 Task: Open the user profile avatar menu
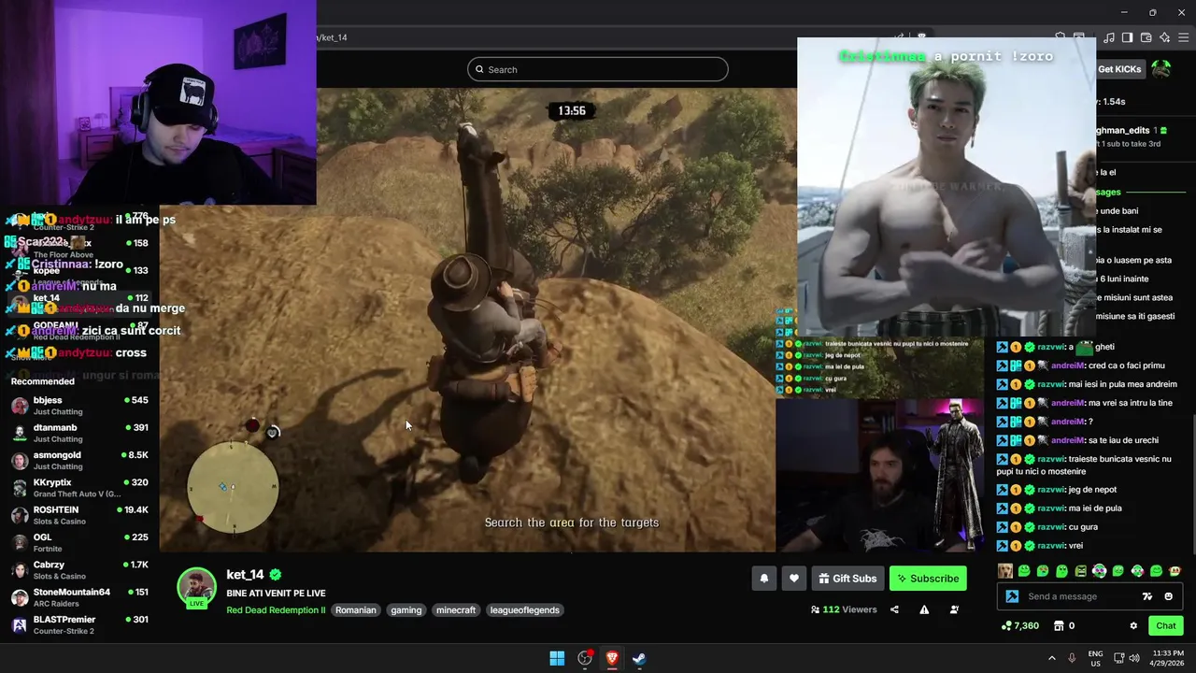coord(1161,69)
